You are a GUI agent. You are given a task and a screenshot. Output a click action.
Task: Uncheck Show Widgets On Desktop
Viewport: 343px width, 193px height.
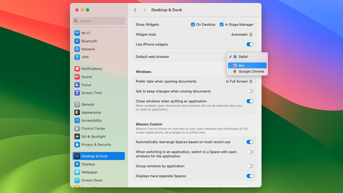tap(193, 24)
